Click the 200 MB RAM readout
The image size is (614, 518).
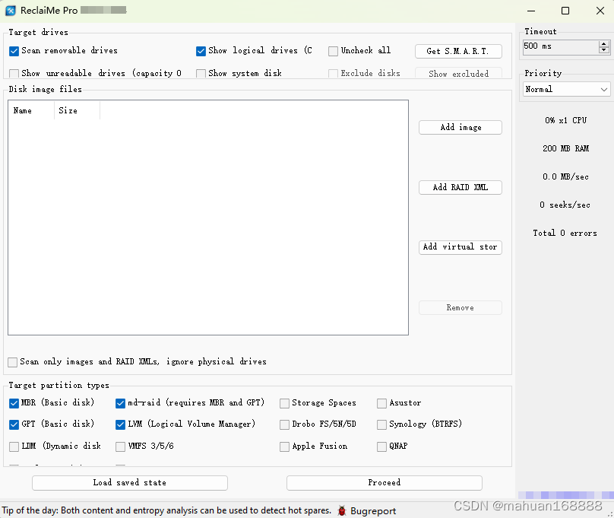click(566, 148)
